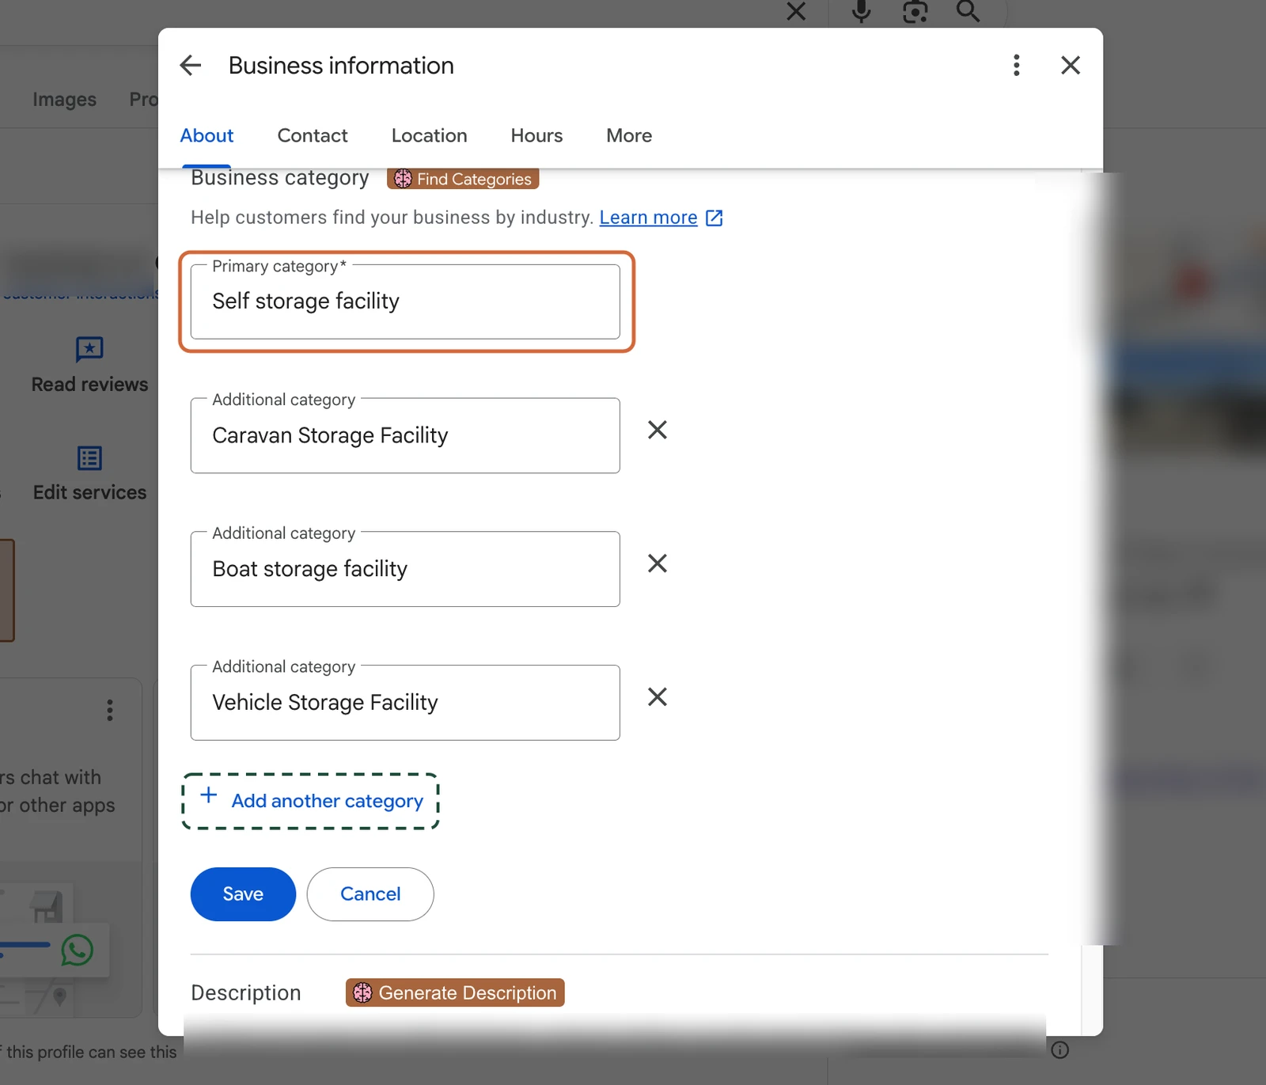Click the Find Categories button

pyautogui.click(x=463, y=179)
